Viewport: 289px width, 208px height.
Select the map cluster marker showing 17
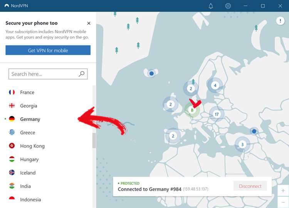pyautogui.click(x=217, y=114)
